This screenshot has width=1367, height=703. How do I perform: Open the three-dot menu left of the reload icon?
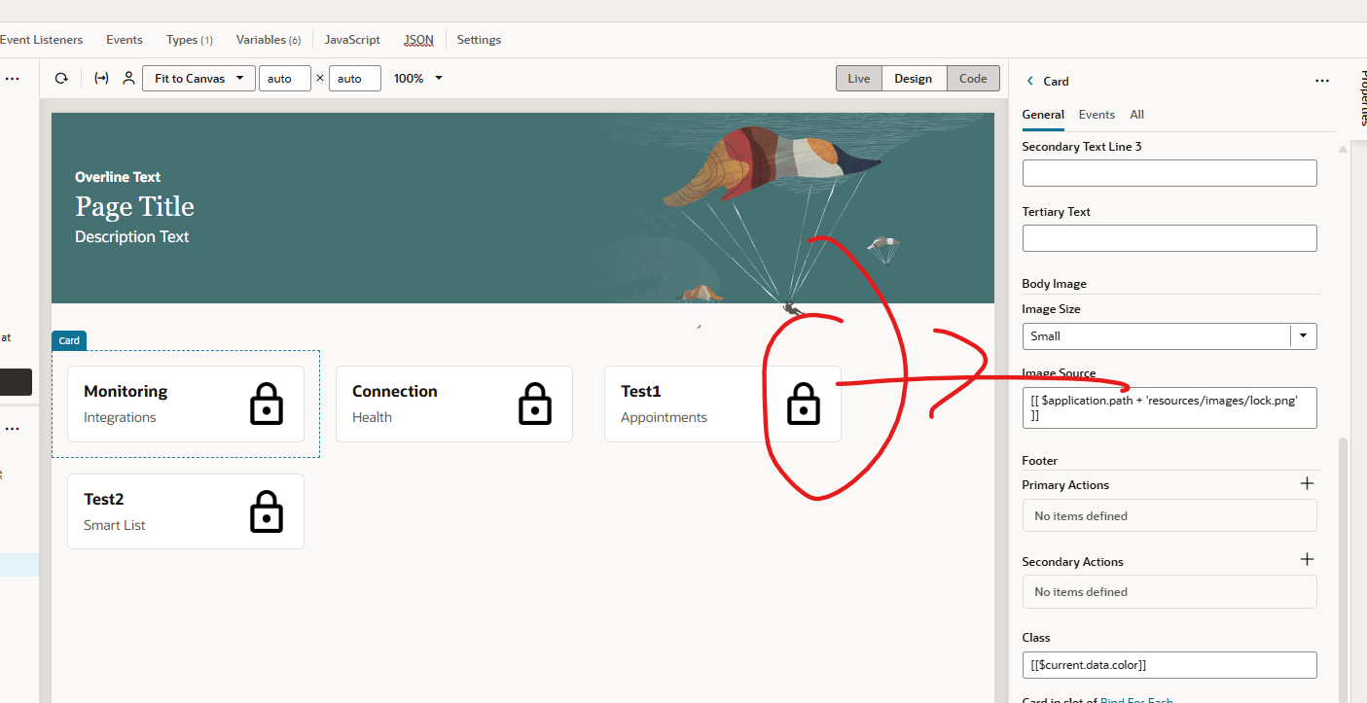pos(13,79)
